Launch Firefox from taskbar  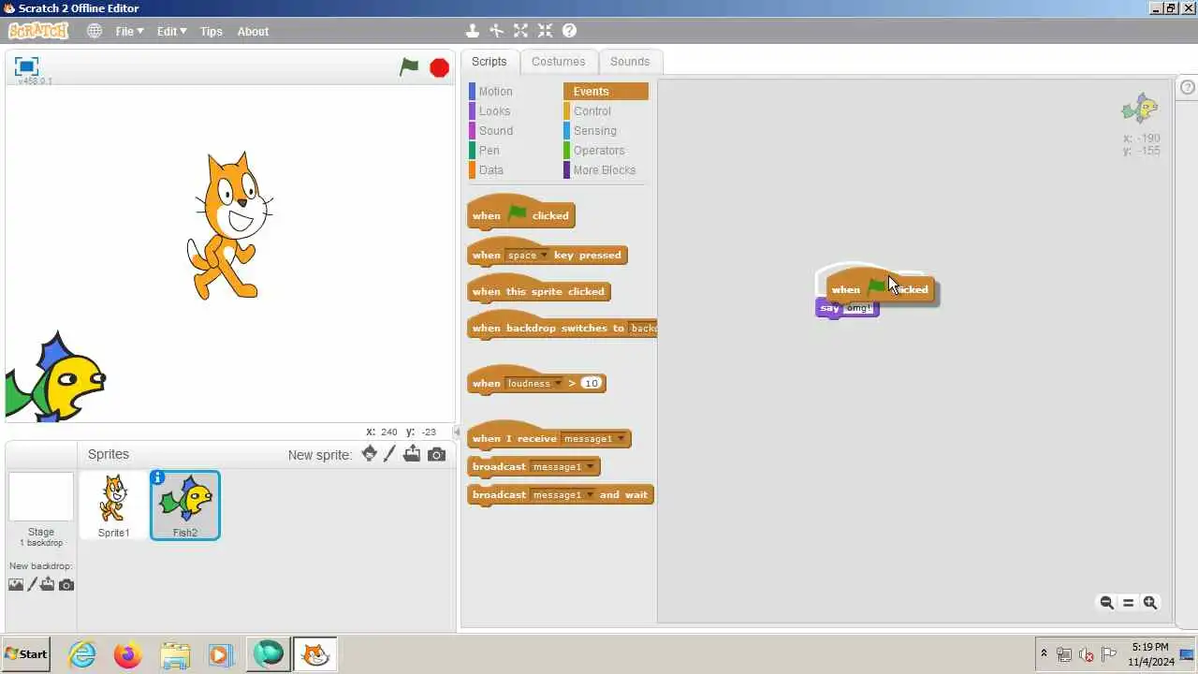tap(127, 653)
